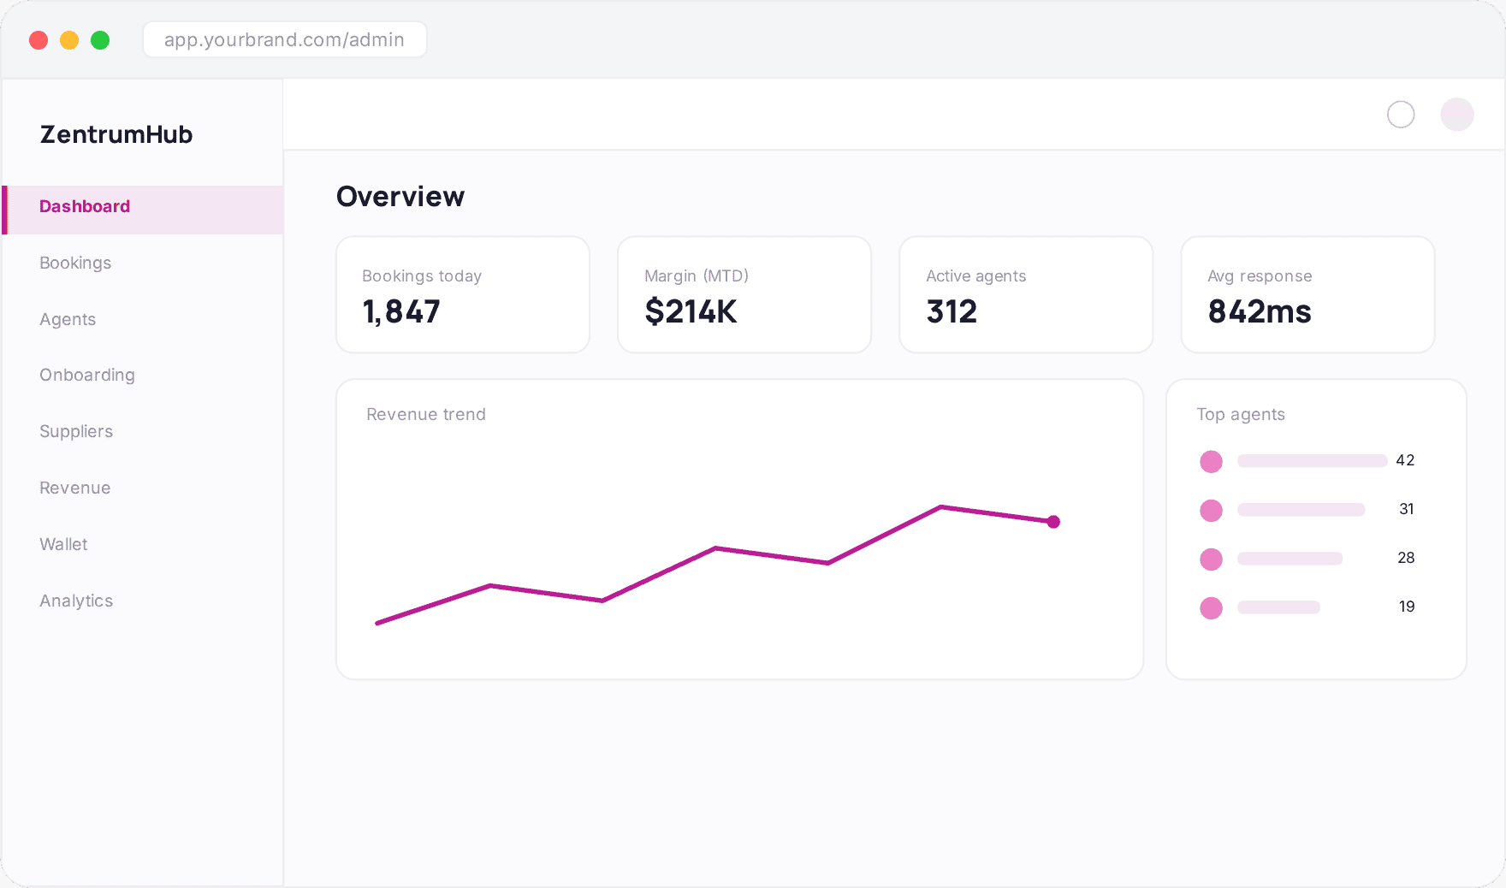
Task: Click the agent score 19
Action: point(1407,607)
